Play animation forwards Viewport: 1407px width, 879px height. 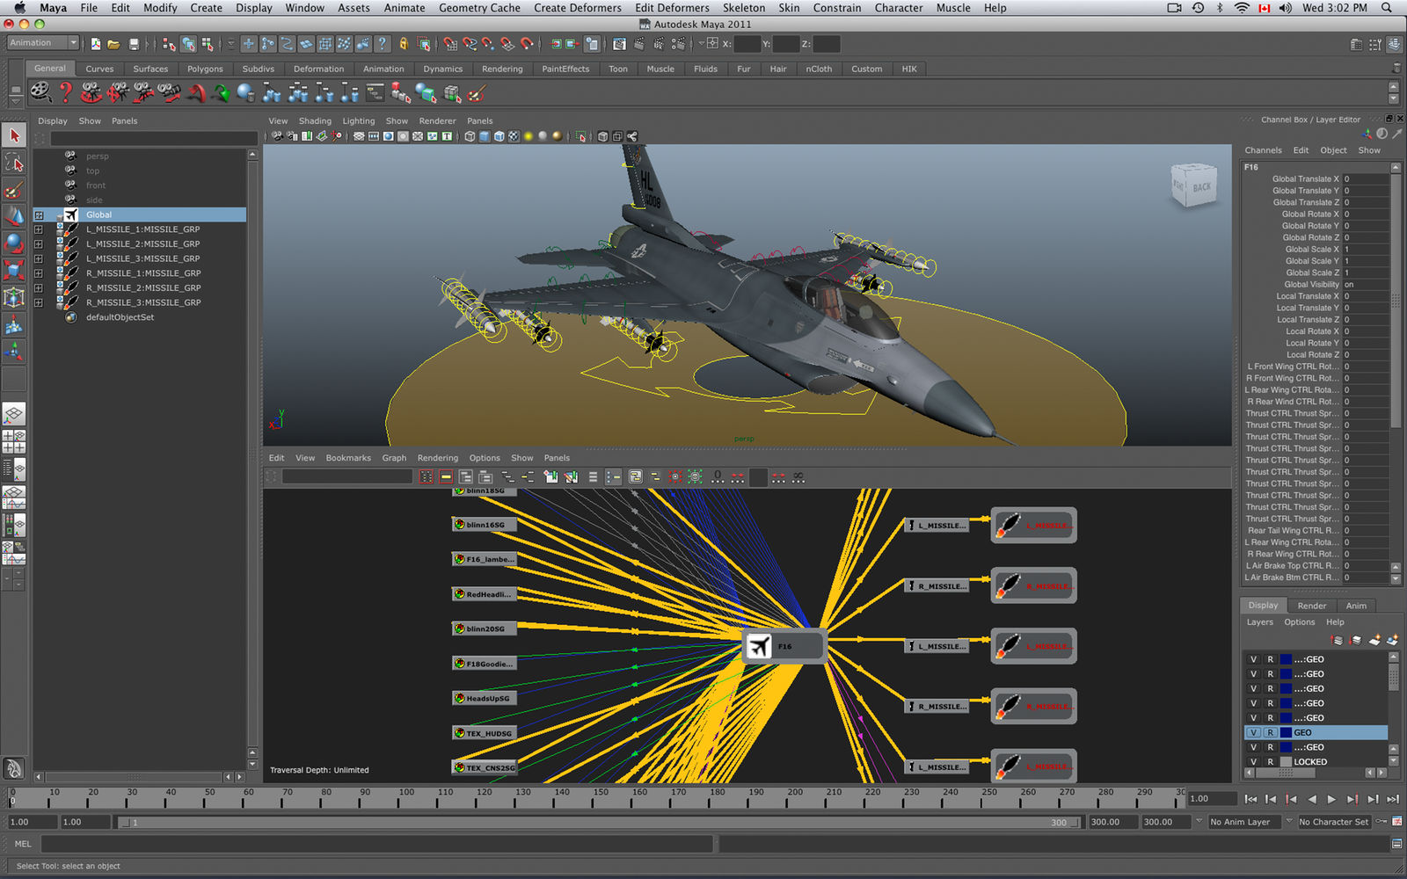coord(1331,799)
